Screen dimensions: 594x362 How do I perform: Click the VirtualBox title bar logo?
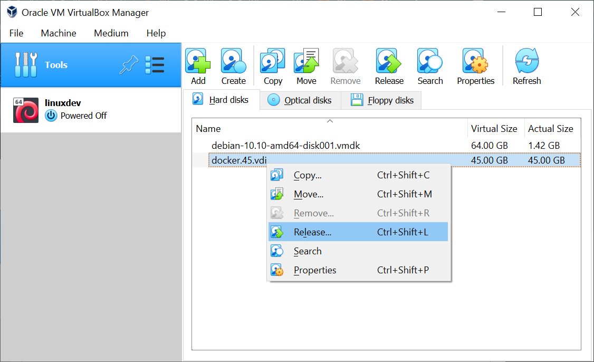[x=12, y=12]
